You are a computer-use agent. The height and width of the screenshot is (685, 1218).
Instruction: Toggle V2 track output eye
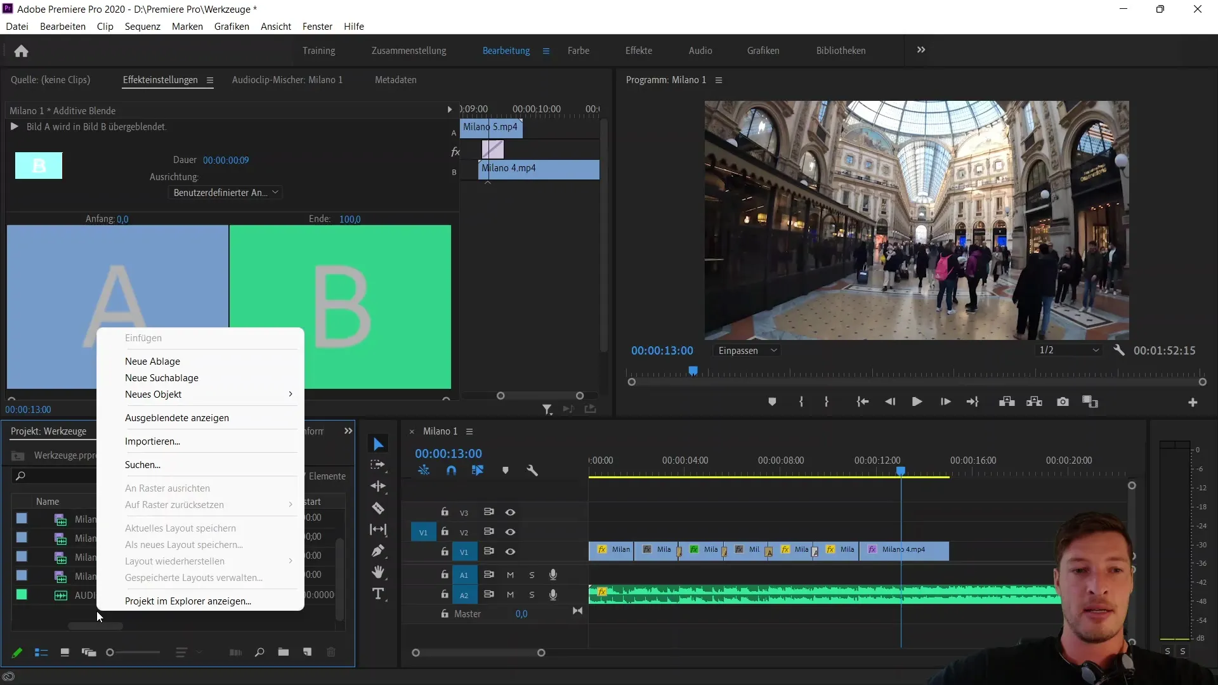510,532
